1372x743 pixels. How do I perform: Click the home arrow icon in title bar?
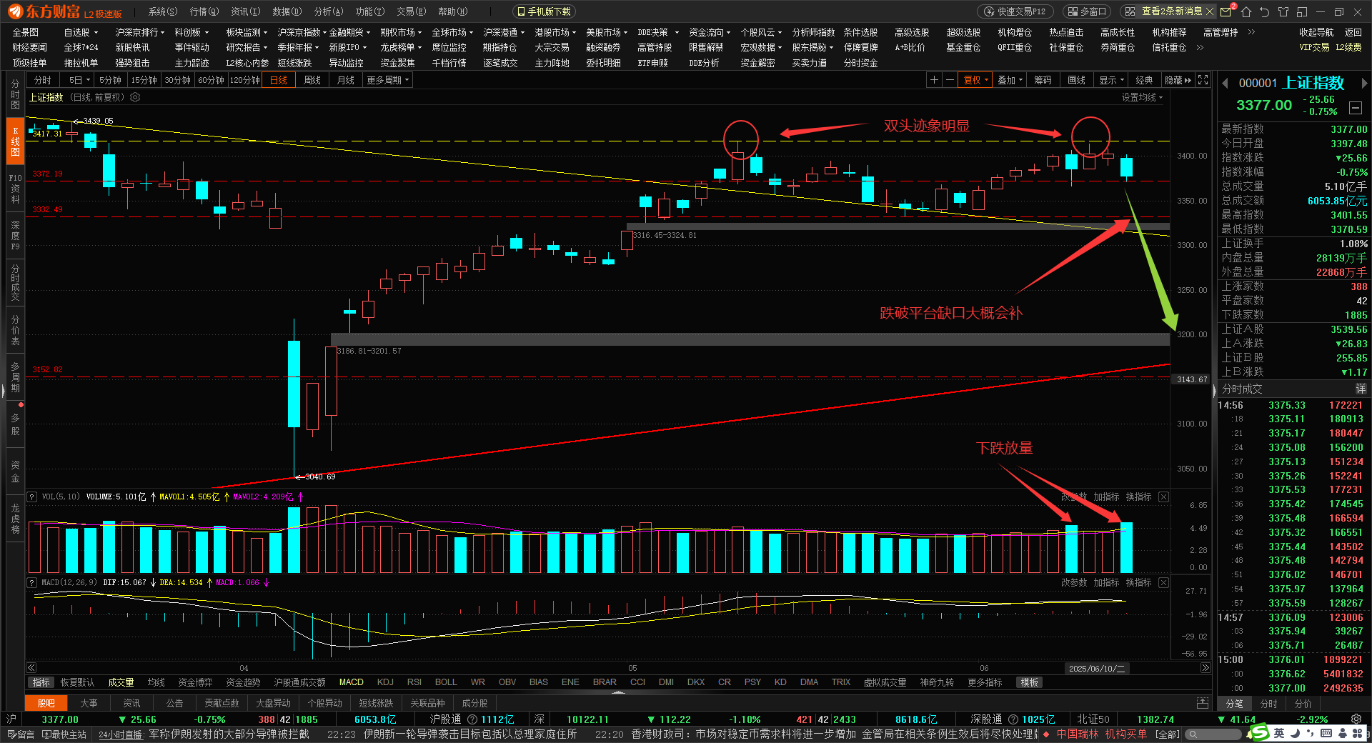point(1246,11)
